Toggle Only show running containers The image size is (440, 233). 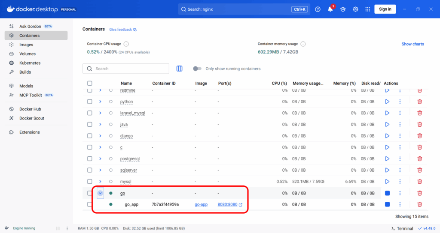pos(197,69)
